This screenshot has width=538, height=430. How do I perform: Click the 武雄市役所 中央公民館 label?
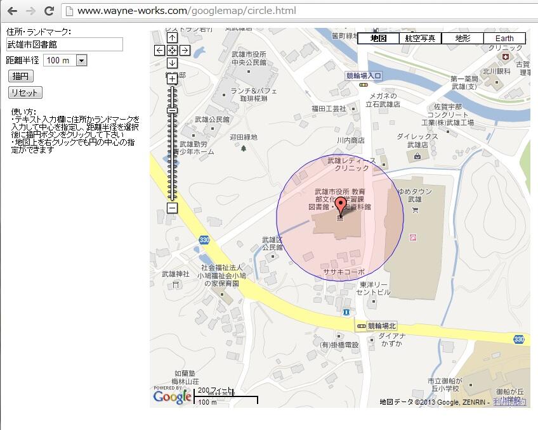click(x=249, y=58)
